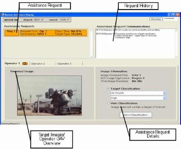Click 'Viewing Request 1' status bar text
Image resolution: width=181 pixels, height=149 pixels.
11,124
